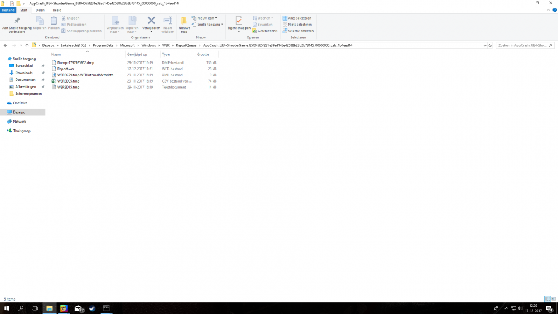Select file Dump-1797925952.dmp

tap(76, 62)
